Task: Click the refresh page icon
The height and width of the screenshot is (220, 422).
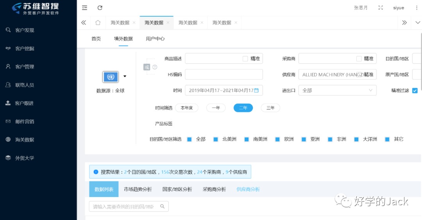Action: (x=100, y=8)
